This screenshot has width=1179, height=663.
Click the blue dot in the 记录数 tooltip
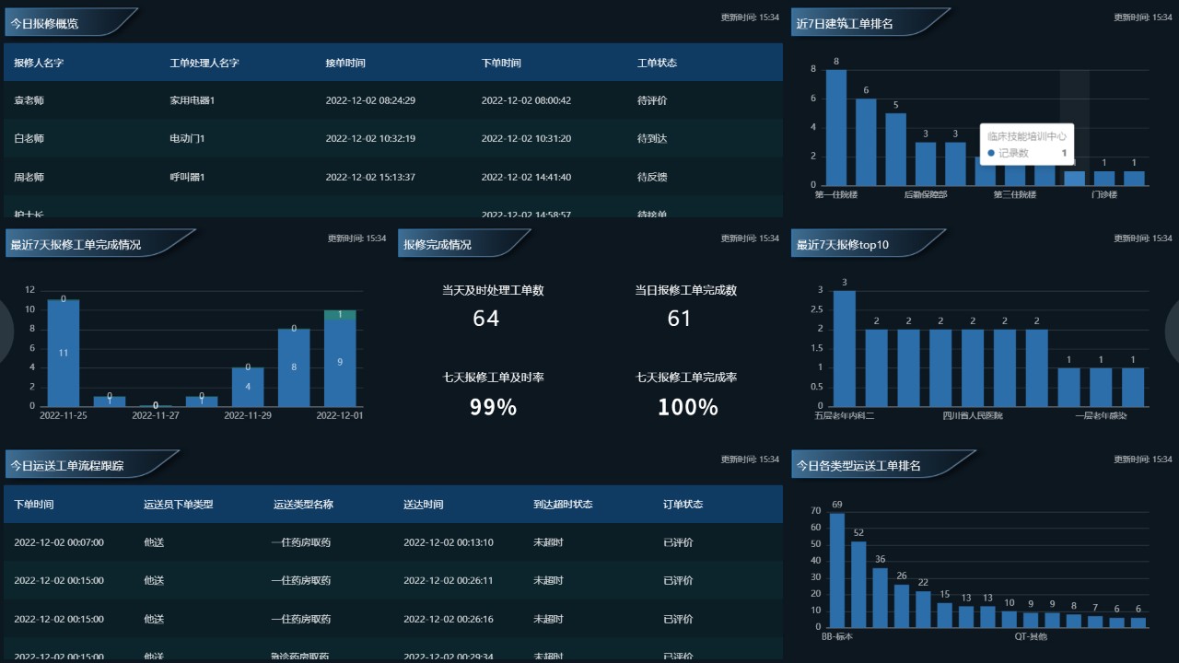pos(990,153)
